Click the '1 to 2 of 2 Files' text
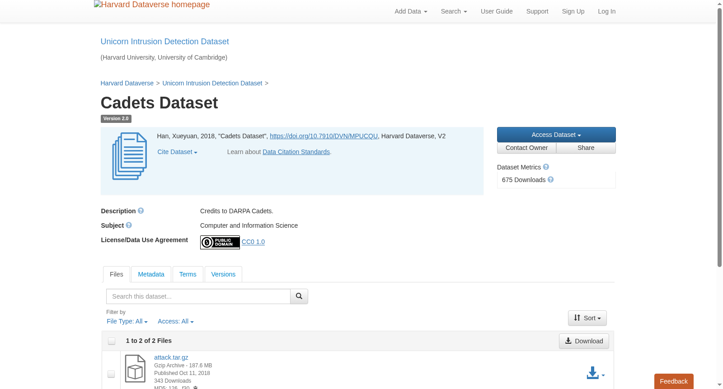723x389 pixels. click(x=149, y=341)
